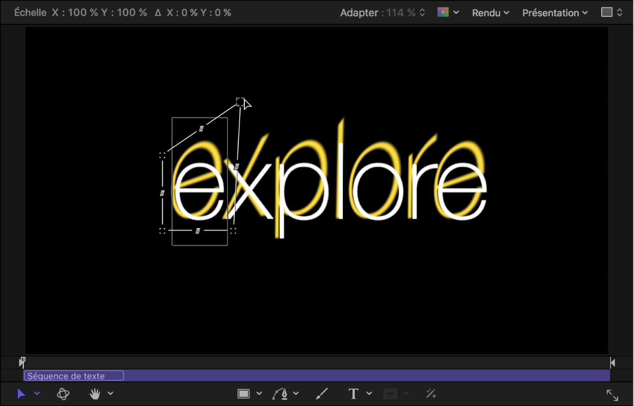Select the 3D Transform tool

63,394
